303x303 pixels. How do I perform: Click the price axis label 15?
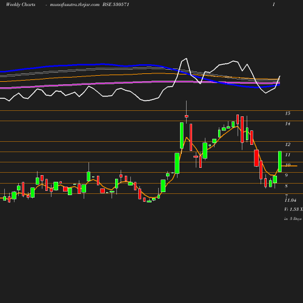tap(288, 113)
